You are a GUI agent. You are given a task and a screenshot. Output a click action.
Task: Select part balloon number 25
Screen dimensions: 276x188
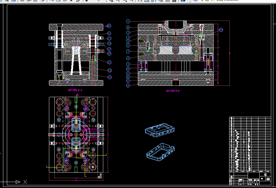pyautogui.click(x=221, y=30)
